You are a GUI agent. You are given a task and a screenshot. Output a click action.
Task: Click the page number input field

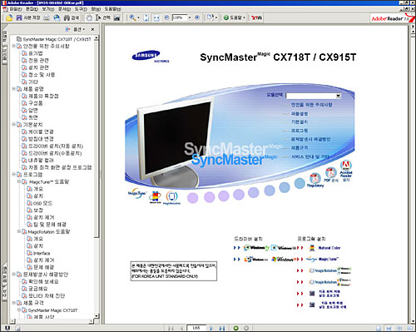coord(196,328)
